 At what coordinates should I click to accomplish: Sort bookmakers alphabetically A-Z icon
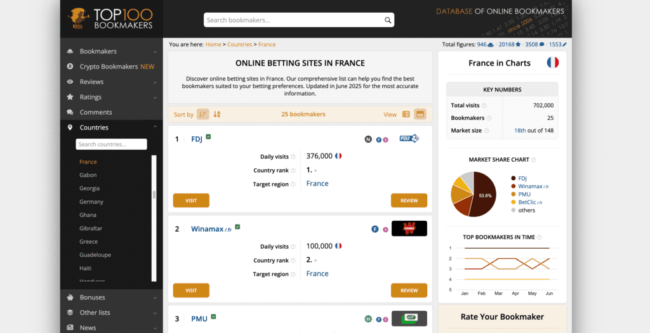(x=217, y=114)
